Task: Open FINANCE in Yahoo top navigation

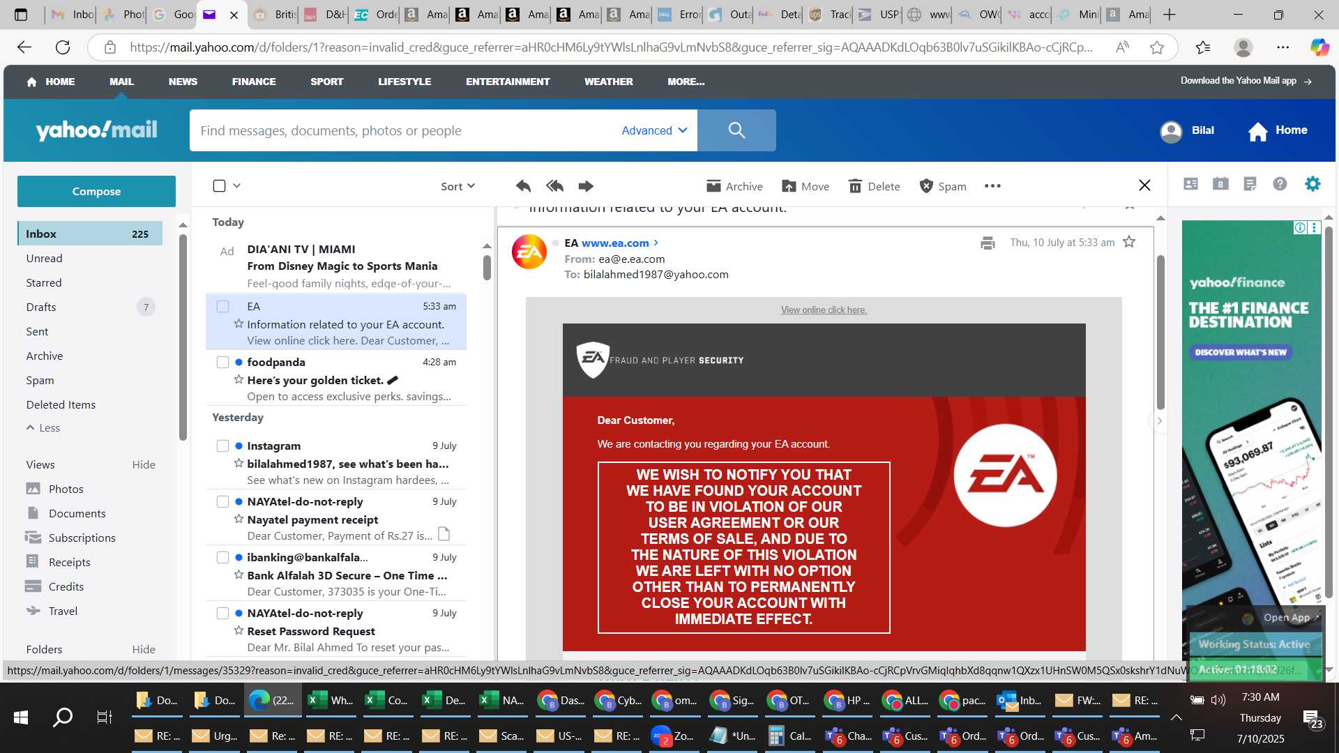Action: click(x=254, y=82)
